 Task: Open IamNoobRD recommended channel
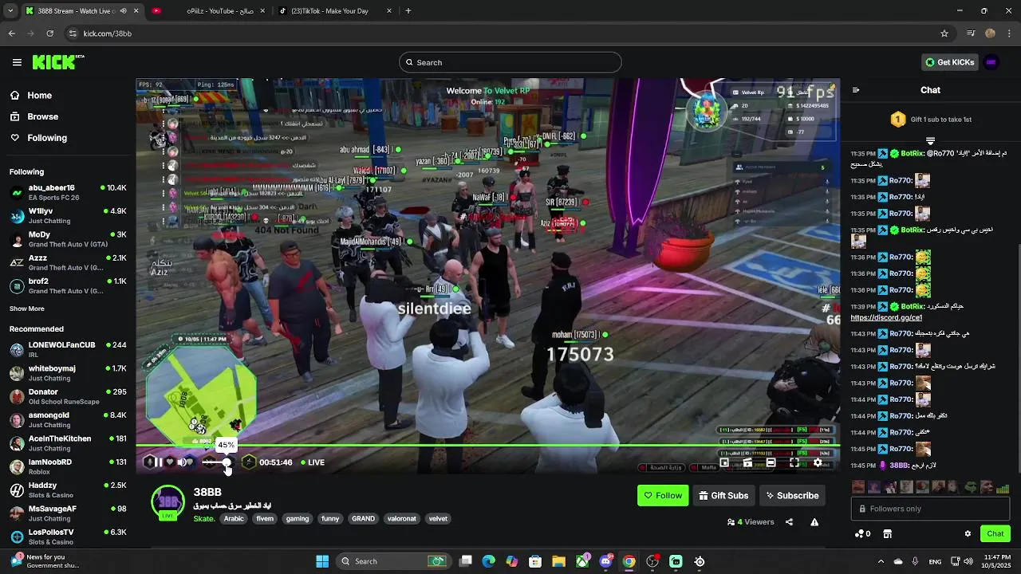coord(67,466)
